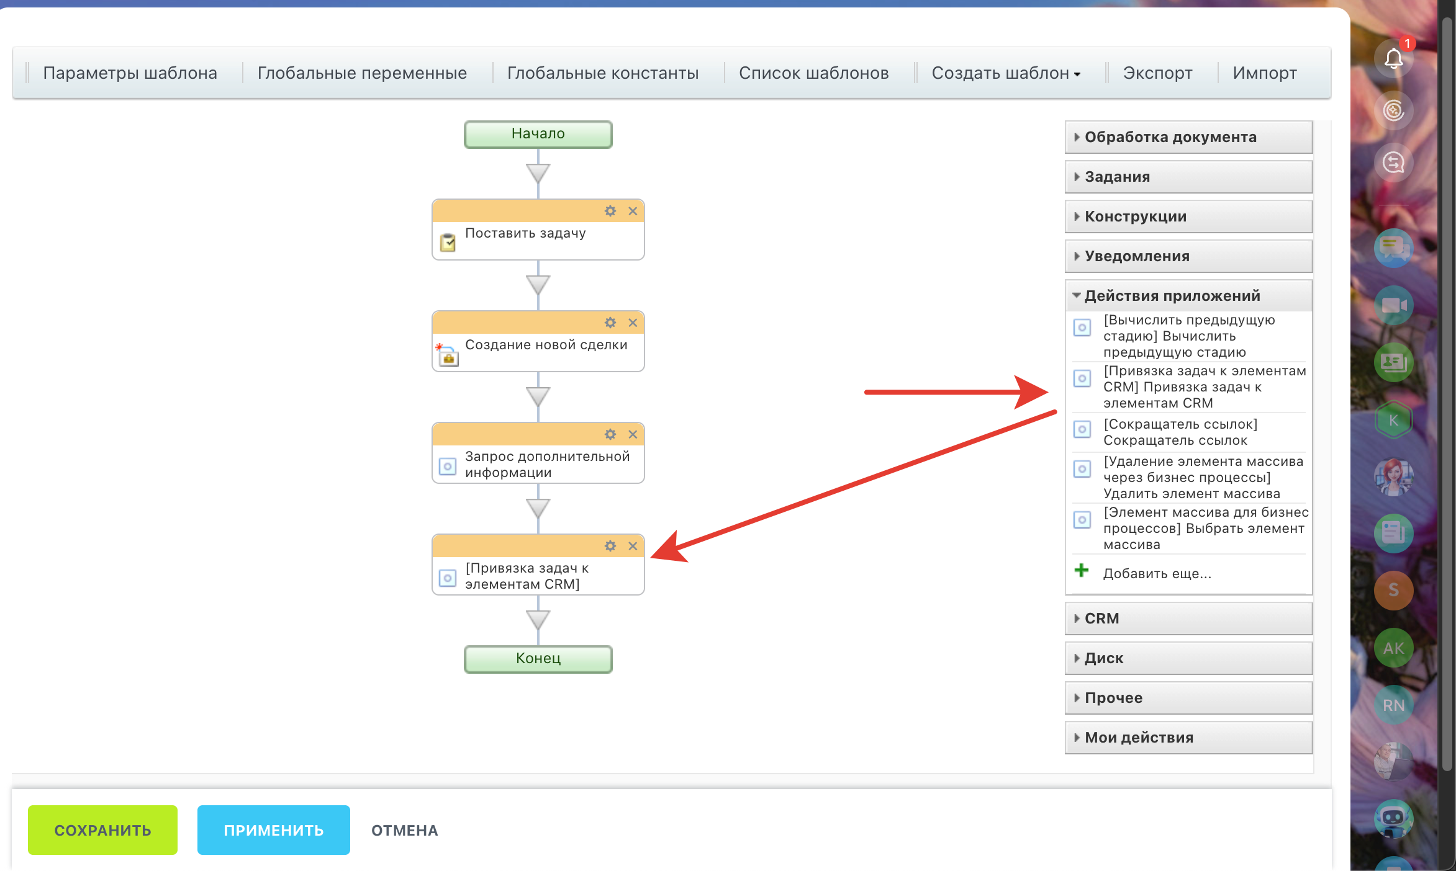Expand the Обработка документа section
1456x871 pixels.
point(1170,137)
